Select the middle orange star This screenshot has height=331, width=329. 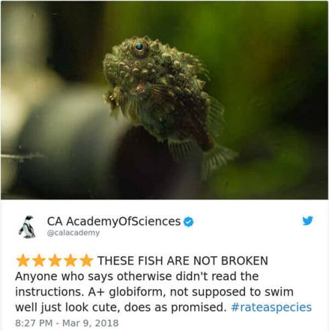coord(54,261)
